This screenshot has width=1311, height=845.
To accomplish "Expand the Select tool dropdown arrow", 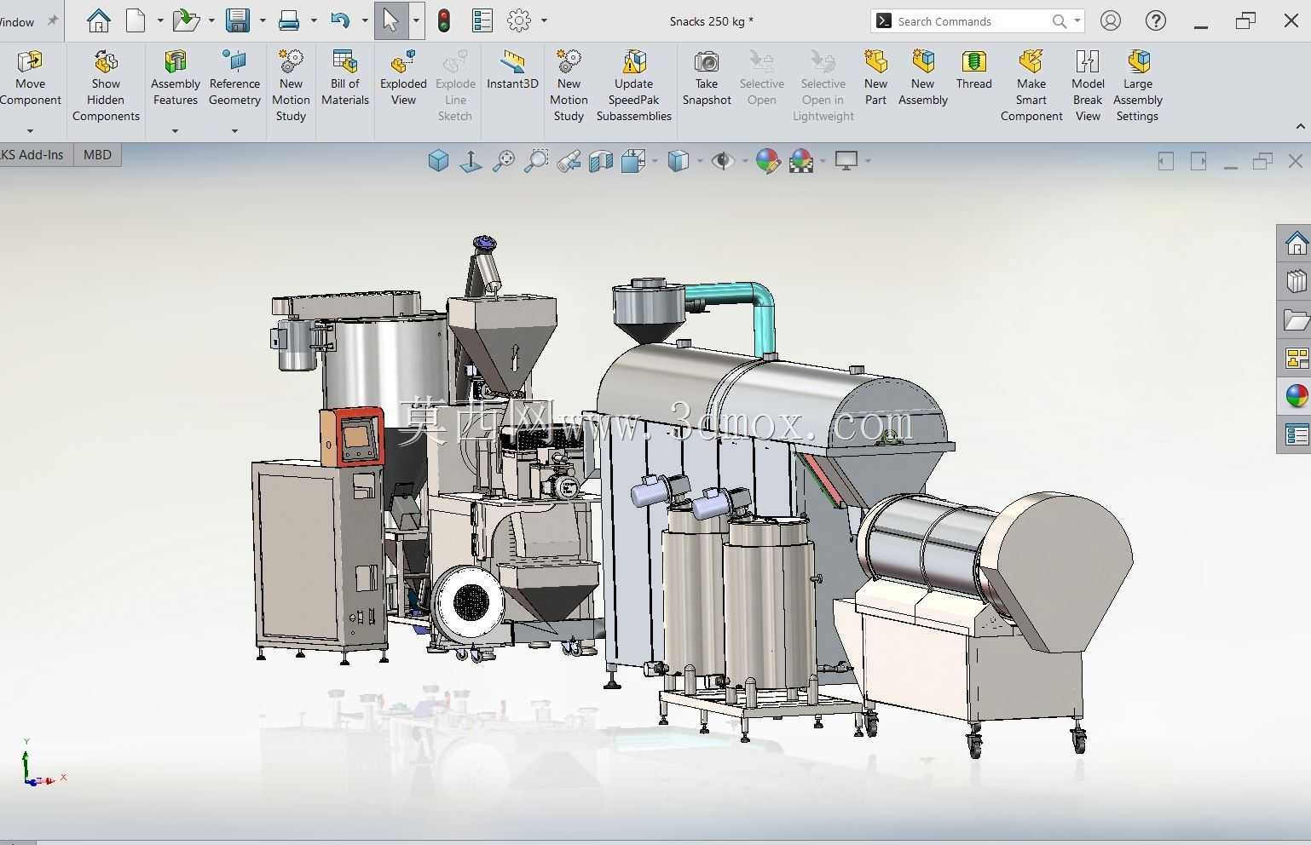I will pyautogui.click(x=416, y=20).
